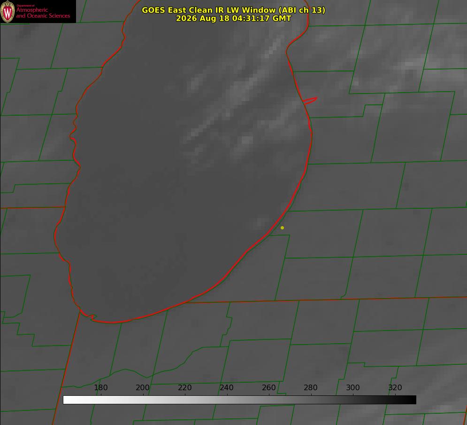Click the 240 tick label on colorbar
This screenshot has height=425, width=467.
(x=227, y=387)
